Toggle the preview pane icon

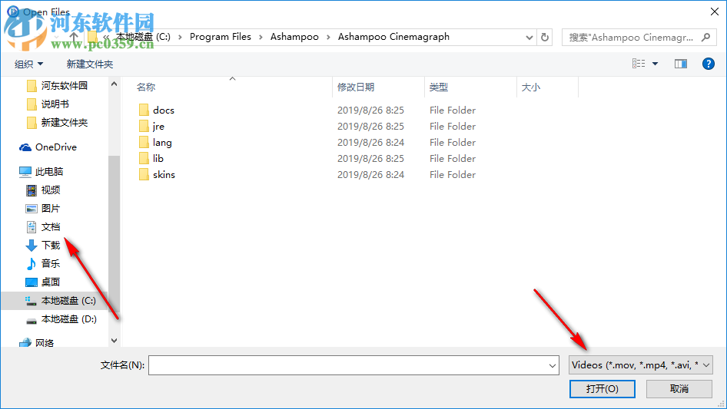tap(681, 64)
